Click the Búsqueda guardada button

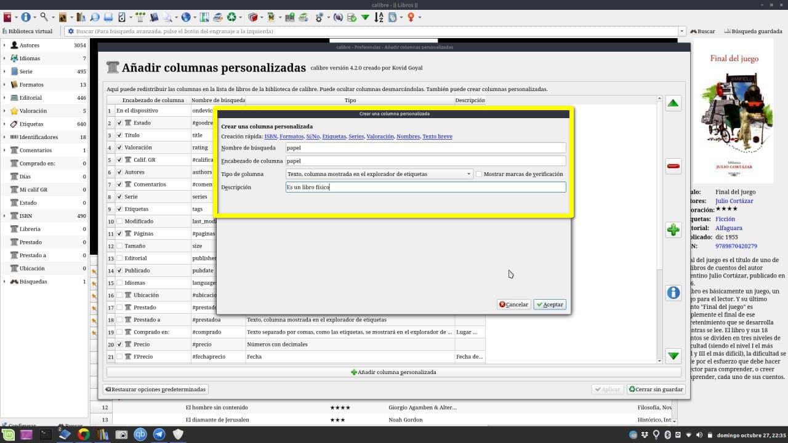(753, 31)
